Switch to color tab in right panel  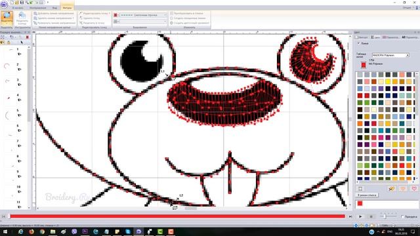tap(375, 37)
